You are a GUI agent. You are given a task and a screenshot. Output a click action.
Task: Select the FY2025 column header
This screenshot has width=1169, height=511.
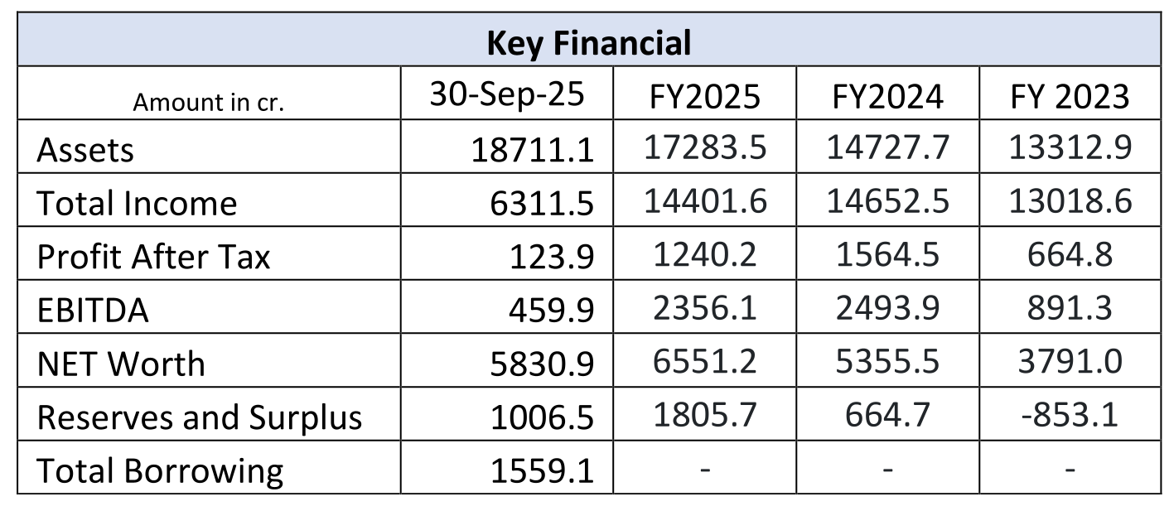coord(704,97)
